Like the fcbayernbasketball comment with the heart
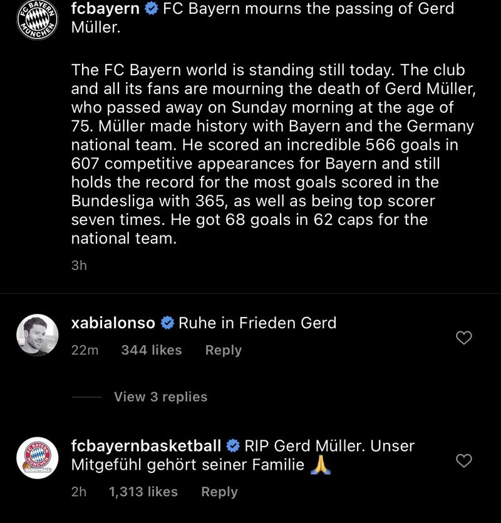 pyautogui.click(x=463, y=462)
